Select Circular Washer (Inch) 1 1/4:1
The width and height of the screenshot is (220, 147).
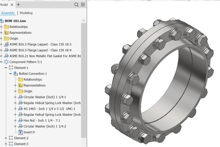(x=45, y=97)
